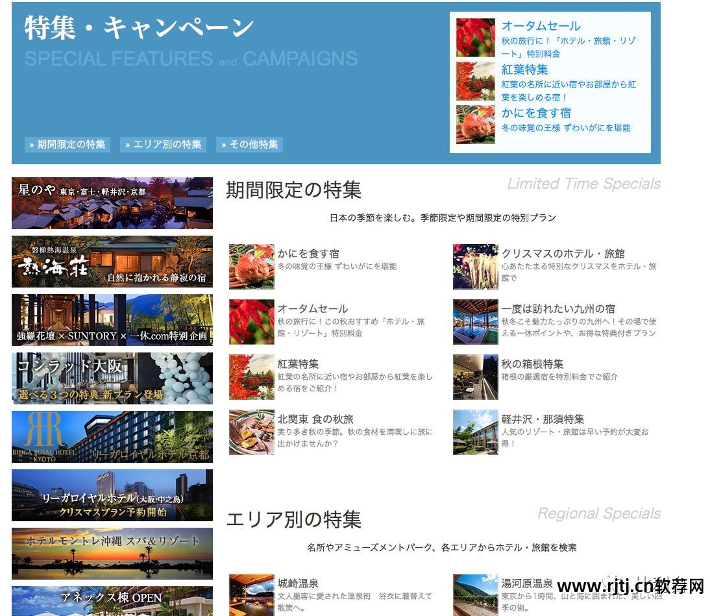Click 箱根の厳選宿を特別料金でご紹介 description
The height and width of the screenshot is (616, 710).
(x=559, y=377)
